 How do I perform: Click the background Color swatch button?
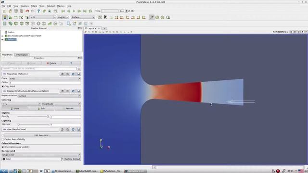tap(31, 159)
